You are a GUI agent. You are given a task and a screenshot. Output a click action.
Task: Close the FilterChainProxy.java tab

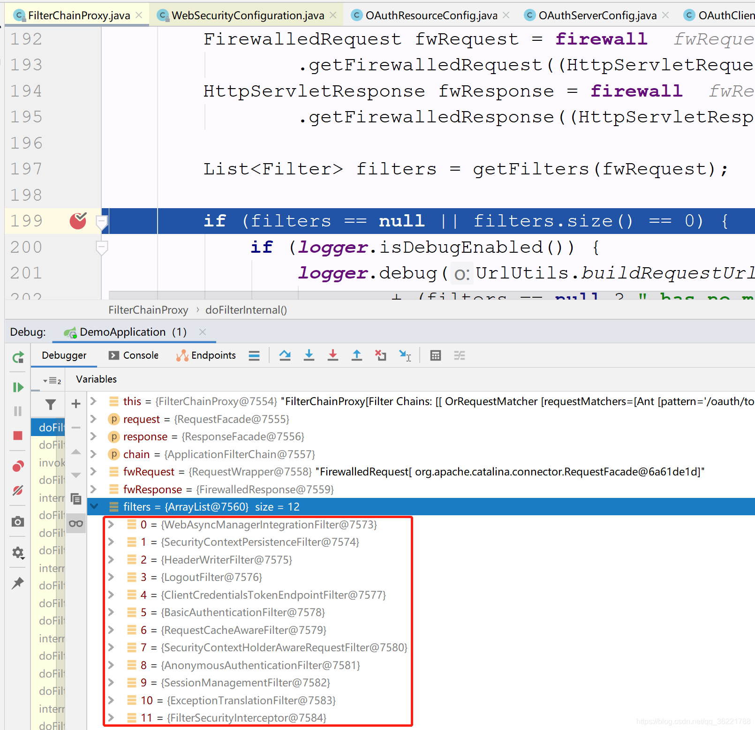point(139,15)
